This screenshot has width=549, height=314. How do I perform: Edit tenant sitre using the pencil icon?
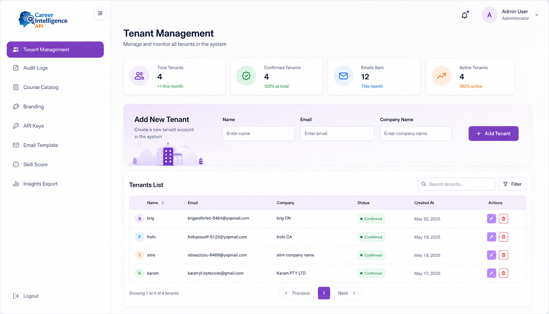(491, 255)
